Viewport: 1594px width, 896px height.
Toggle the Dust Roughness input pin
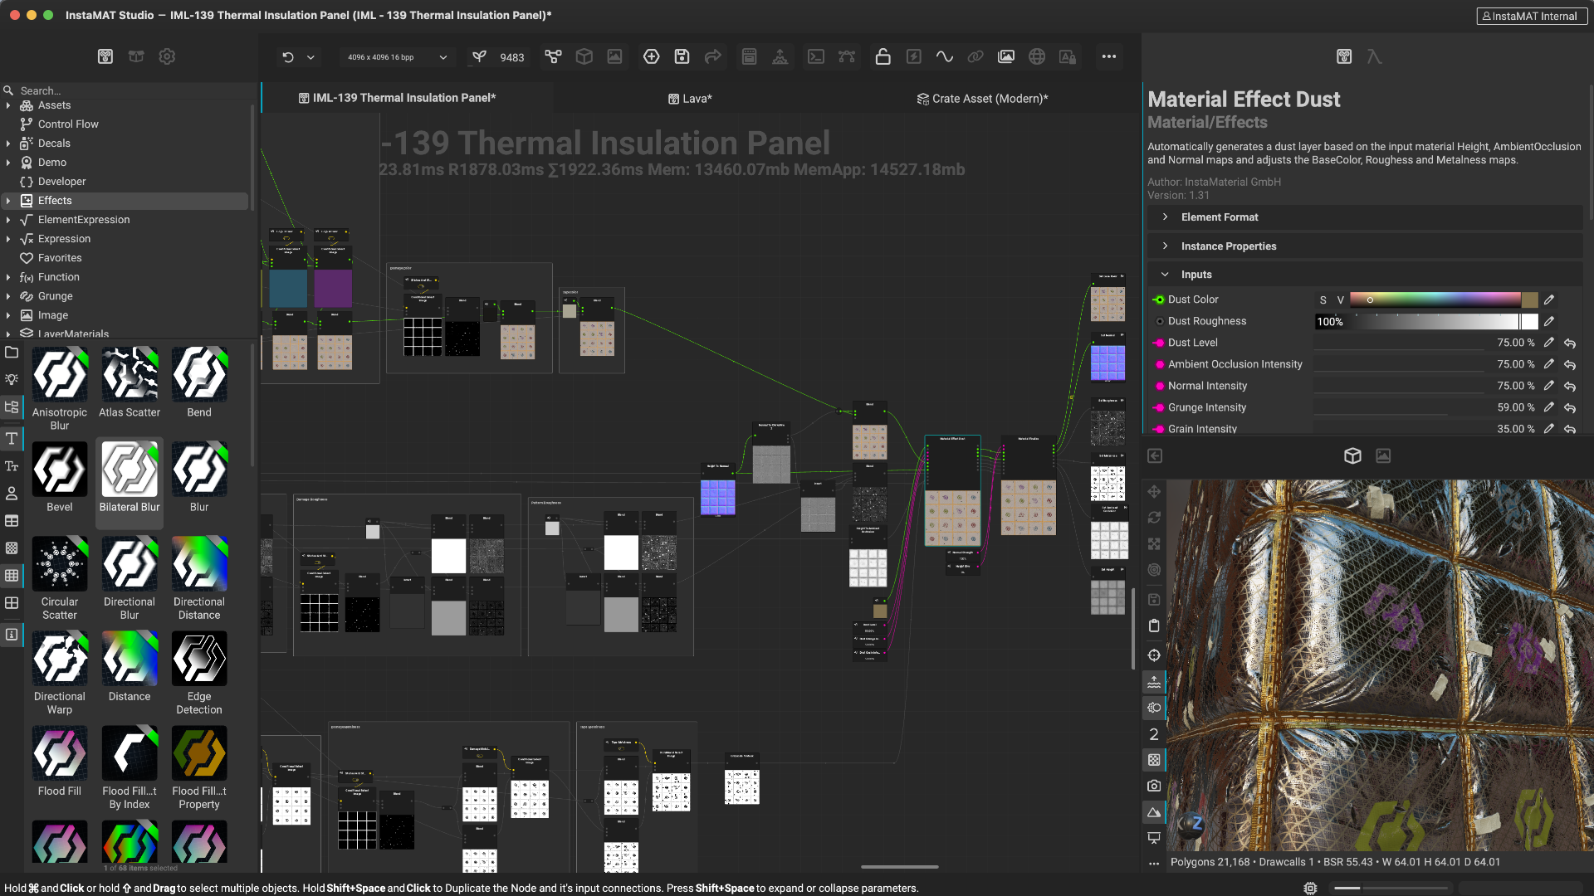[1159, 321]
